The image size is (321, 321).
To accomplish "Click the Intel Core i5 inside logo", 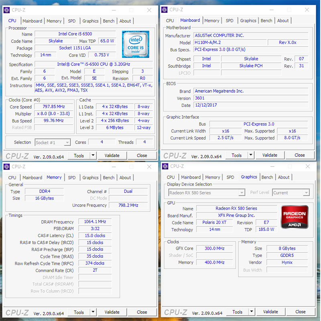I will [136, 44].
